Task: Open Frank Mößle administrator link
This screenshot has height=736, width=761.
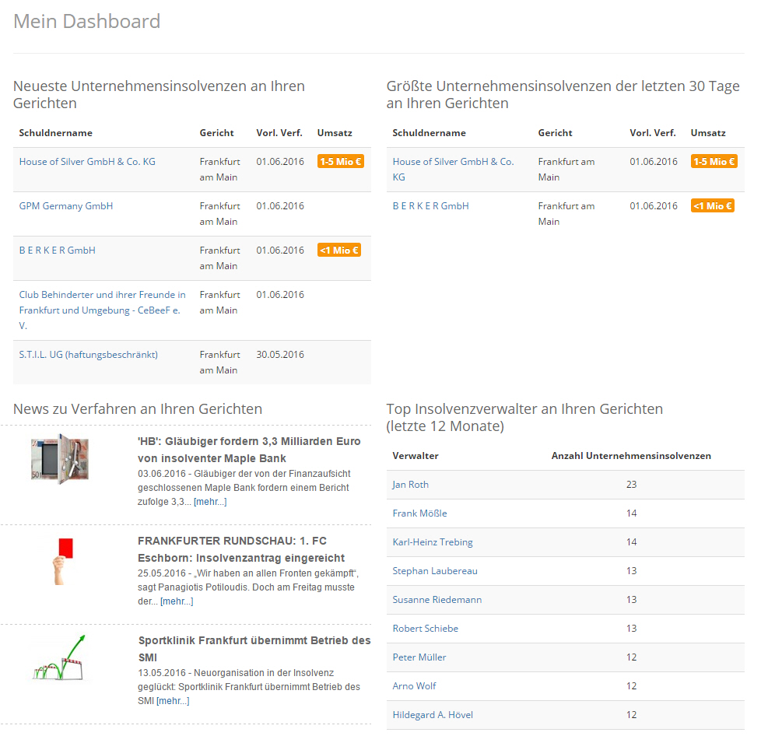Action: click(419, 513)
